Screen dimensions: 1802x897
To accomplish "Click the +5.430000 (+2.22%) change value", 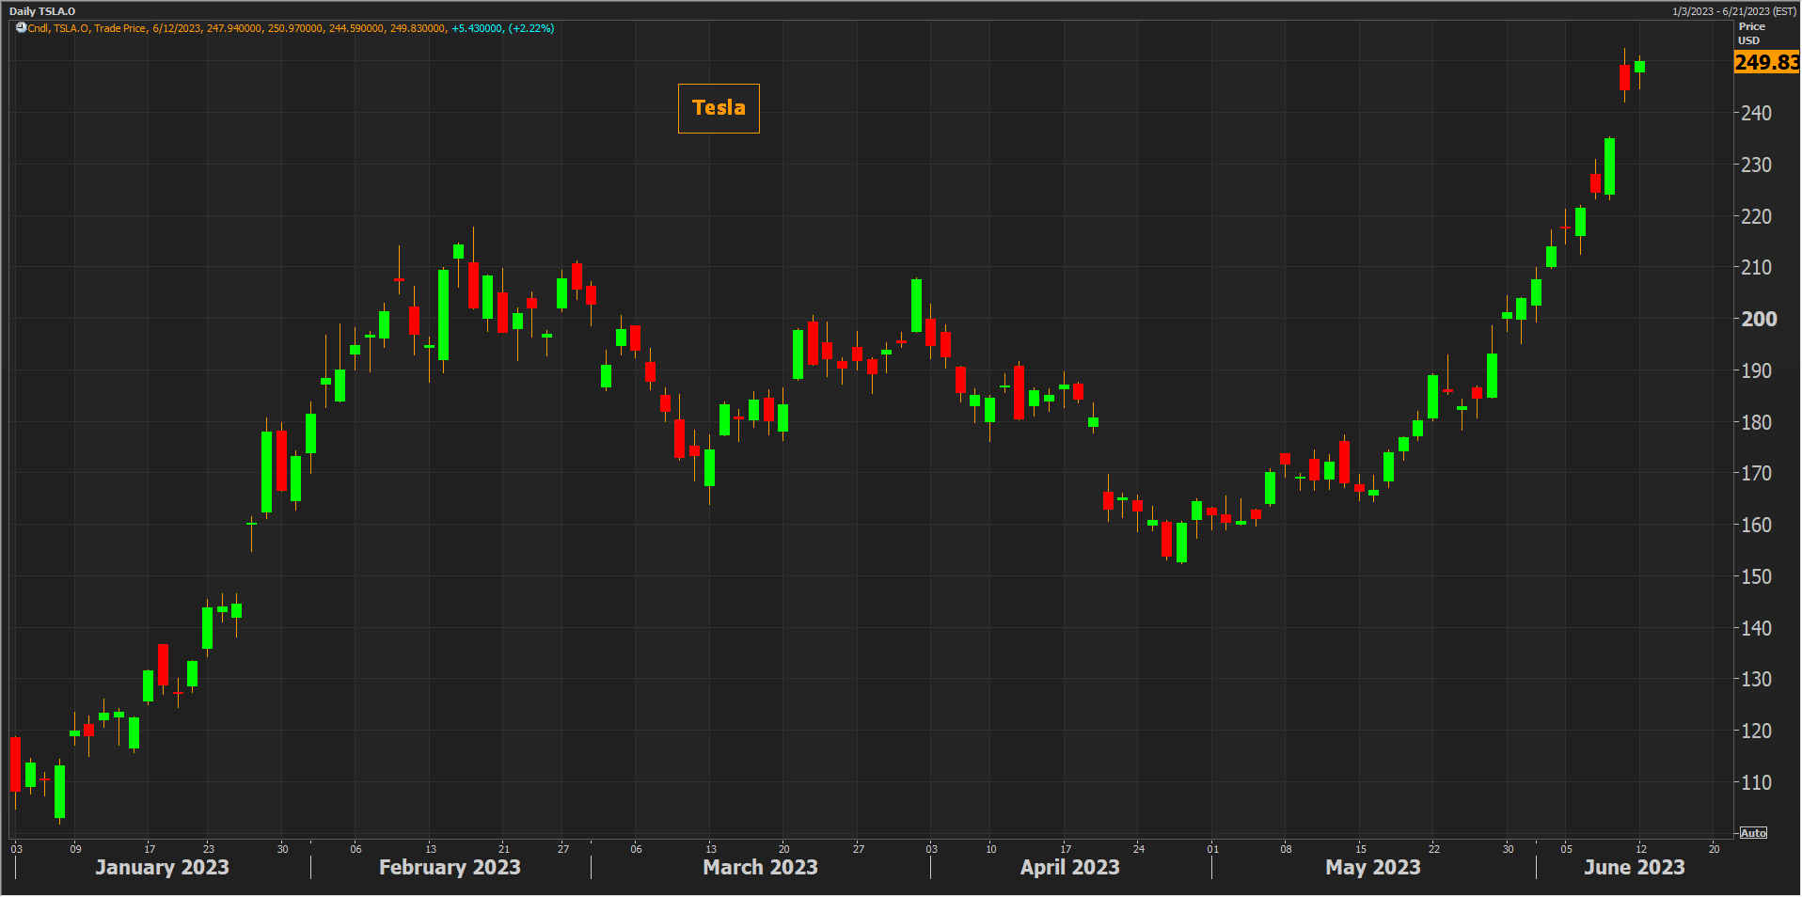I will click(x=502, y=28).
